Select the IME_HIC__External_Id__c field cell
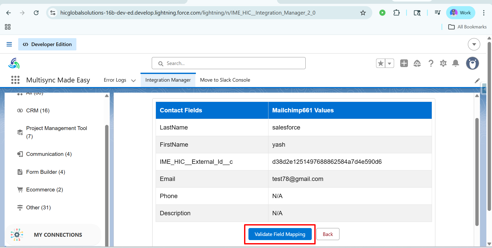Screen dimensions: 492x248 pyautogui.click(x=212, y=162)
